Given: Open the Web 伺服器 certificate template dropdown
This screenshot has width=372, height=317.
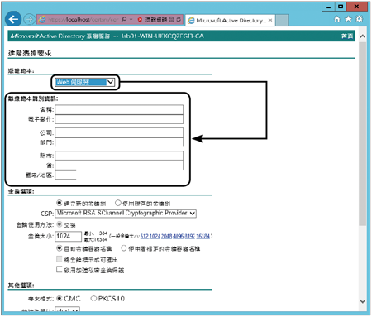Looking at the screenshot, I should pos(85,82).
